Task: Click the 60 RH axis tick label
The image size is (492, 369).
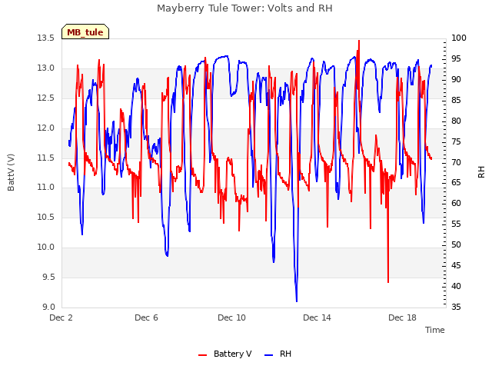Action: pyautogui.click(x=456, y=203)
